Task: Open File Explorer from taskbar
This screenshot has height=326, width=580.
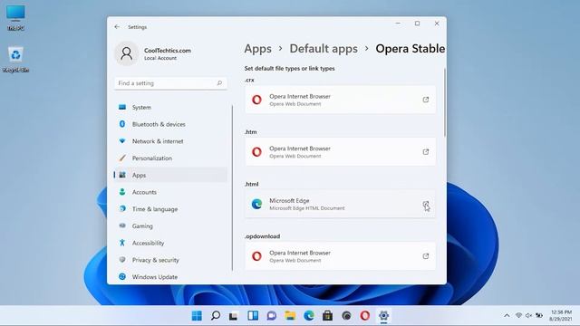Action: coord(290,316)
